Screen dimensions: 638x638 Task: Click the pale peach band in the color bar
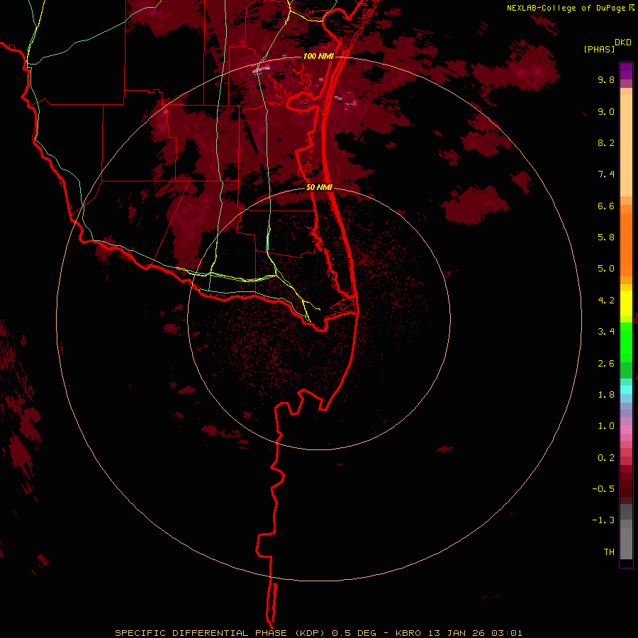626,145
